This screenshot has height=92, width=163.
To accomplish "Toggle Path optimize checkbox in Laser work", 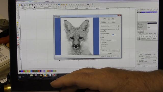I will (x=138, y=60).
